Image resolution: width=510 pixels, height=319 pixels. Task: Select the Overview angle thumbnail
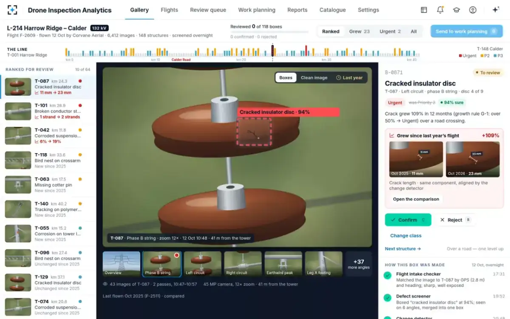tap(122, 264)
